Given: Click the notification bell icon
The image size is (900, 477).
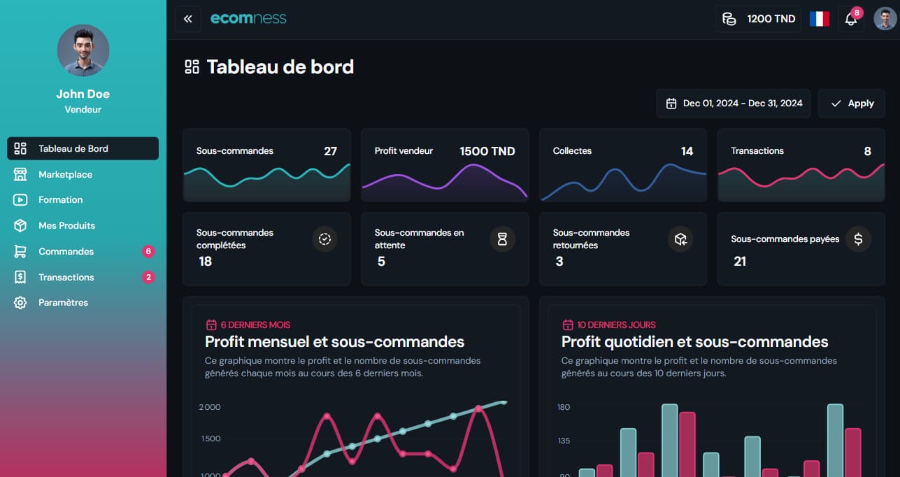Looking at the screenshot, I should click(850, 19).
